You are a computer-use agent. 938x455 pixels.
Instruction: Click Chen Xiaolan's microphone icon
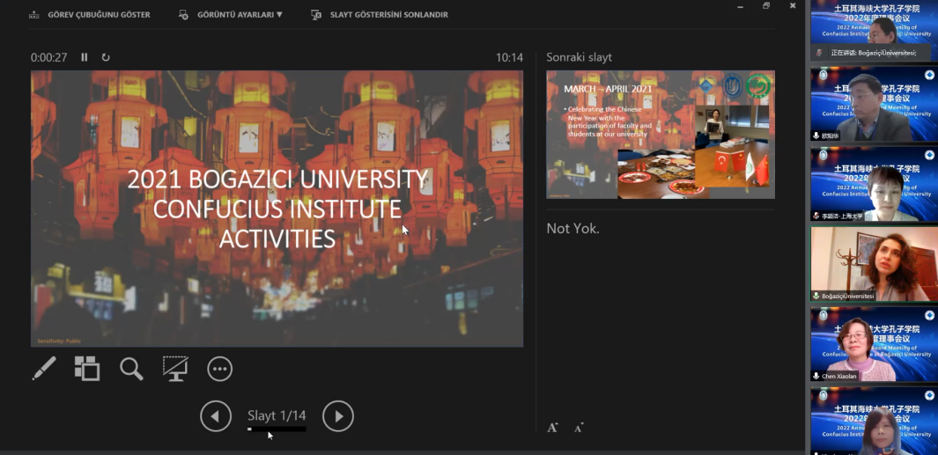[816, 376]
